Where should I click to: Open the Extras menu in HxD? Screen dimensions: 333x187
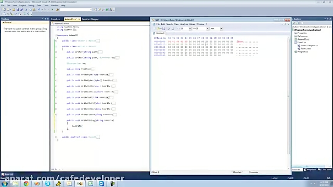(192, 24)
